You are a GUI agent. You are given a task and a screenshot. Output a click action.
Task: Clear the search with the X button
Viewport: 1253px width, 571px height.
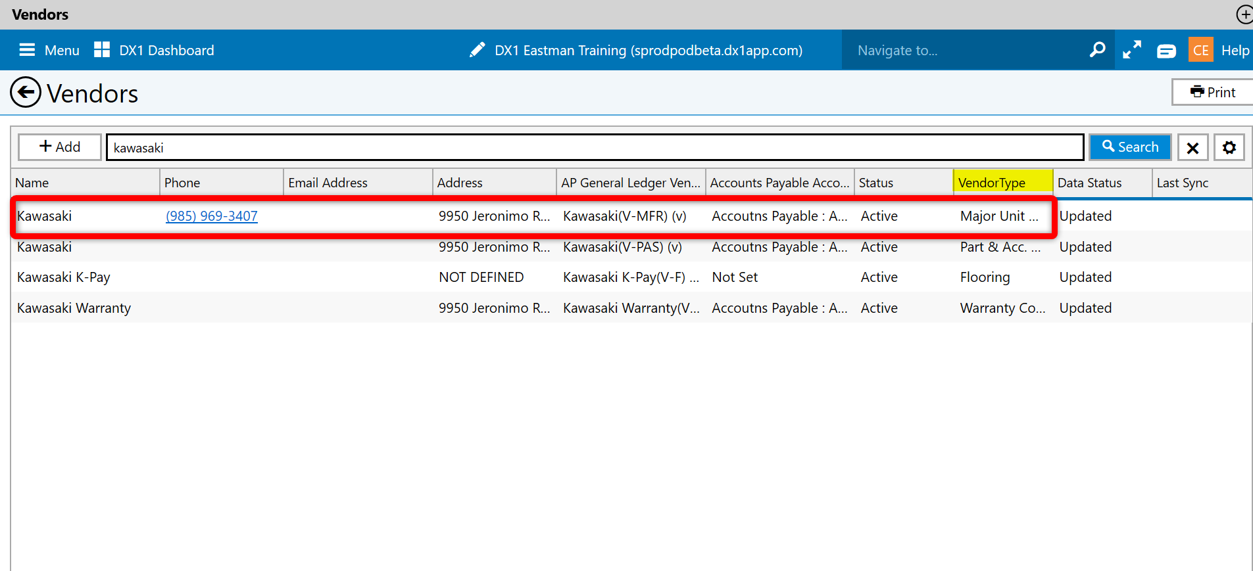[x=1192, y=147]
